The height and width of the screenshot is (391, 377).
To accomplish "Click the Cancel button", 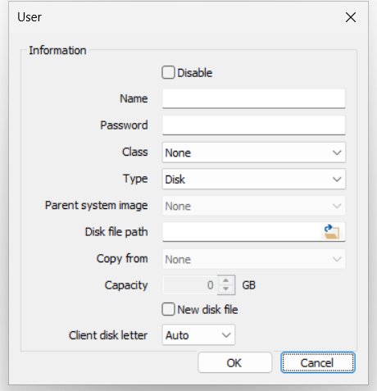I will click(318, 362).
